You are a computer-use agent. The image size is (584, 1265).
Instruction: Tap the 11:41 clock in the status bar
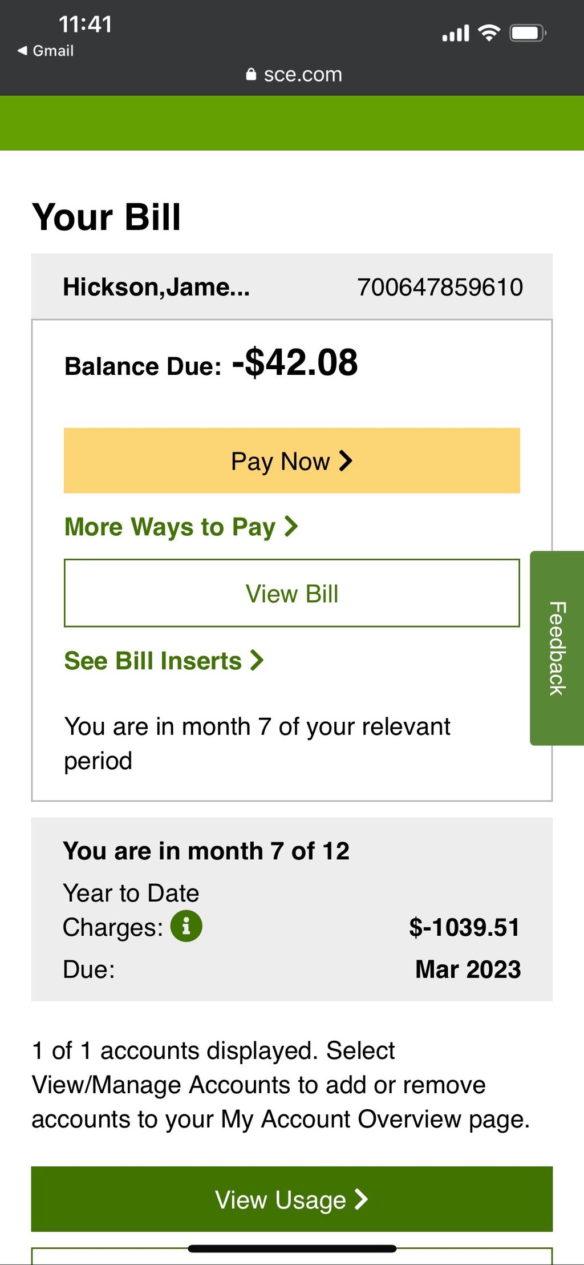[x=86, y=25]
